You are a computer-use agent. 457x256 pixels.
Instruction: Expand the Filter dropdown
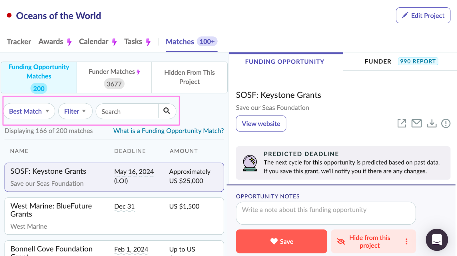pyautogui.click(x=75, y=111)
